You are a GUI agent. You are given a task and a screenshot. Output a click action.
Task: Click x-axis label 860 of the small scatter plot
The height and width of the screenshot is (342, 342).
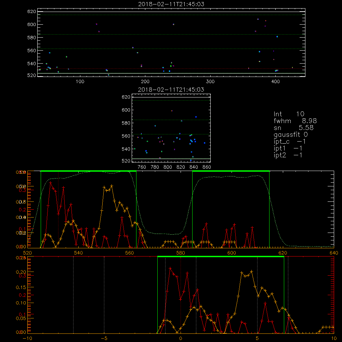[x=207, y=167]
